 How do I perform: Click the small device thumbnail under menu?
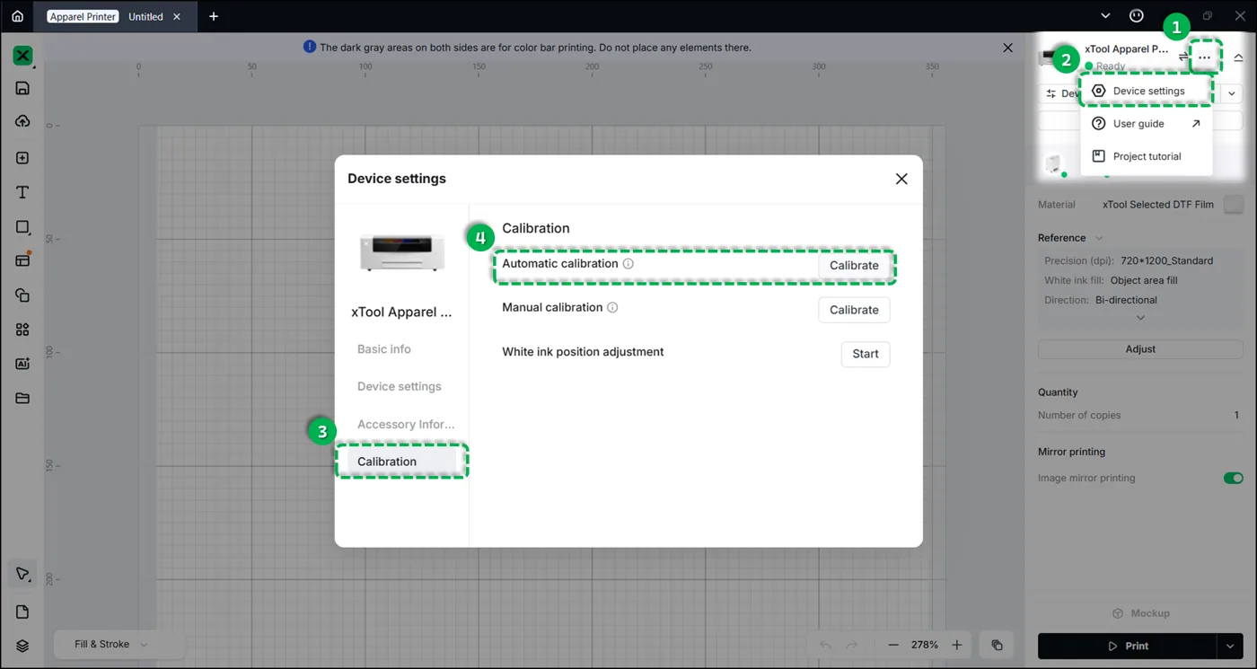[1053, 163]
